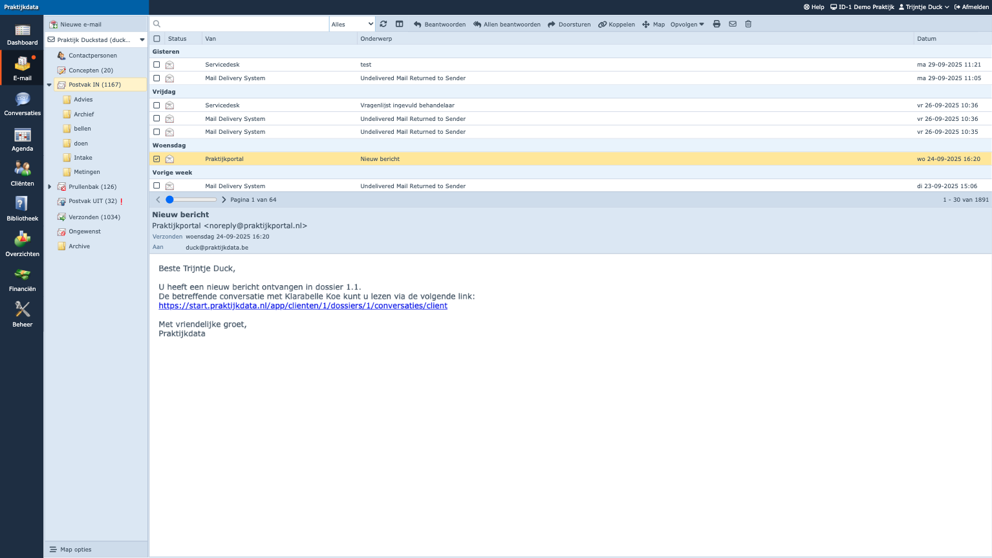Click the envelope mark-unread icon

[733, 24]
